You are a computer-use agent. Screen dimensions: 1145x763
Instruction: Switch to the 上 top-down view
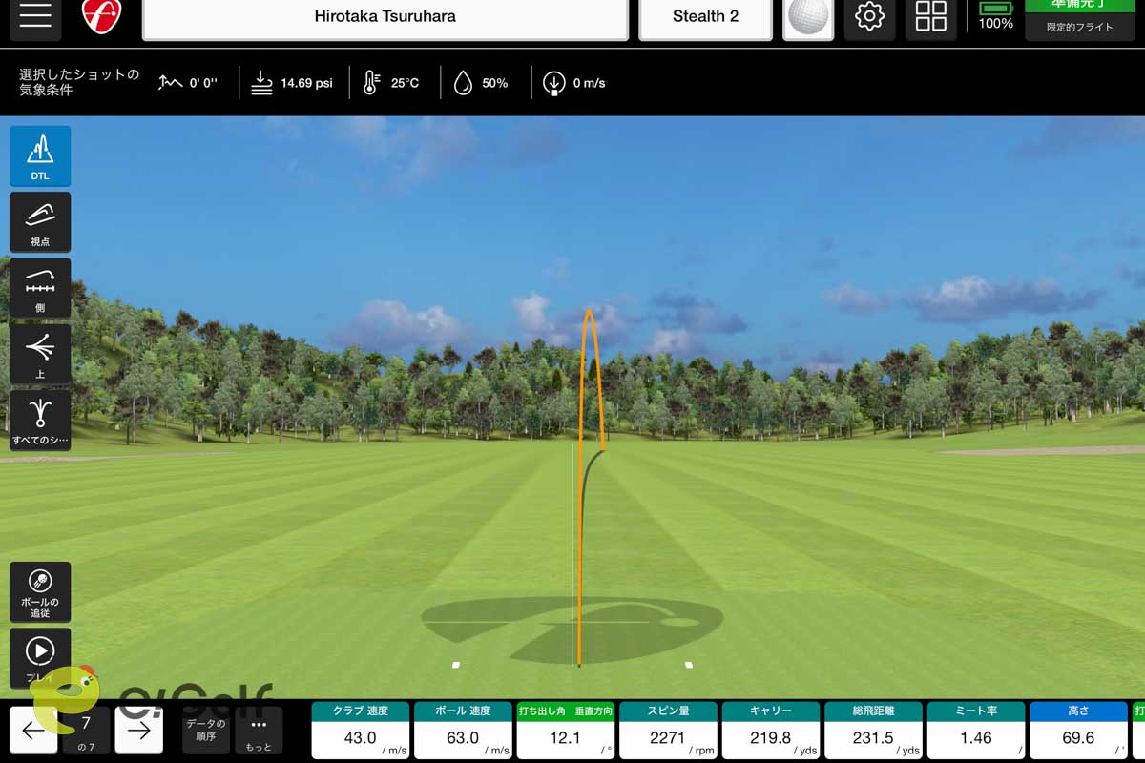[x=40, y=354]
